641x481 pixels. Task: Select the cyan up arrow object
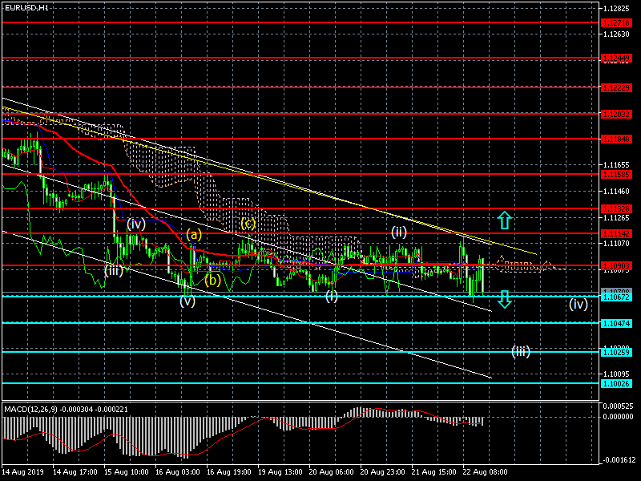[505, 220]
